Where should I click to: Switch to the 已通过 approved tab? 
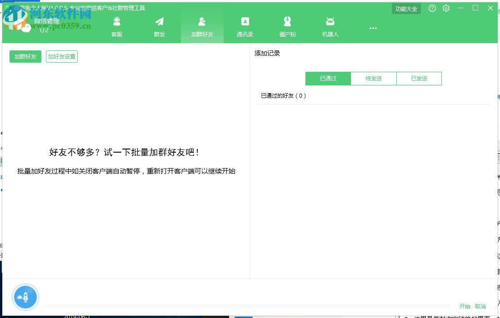coord(328,78)
